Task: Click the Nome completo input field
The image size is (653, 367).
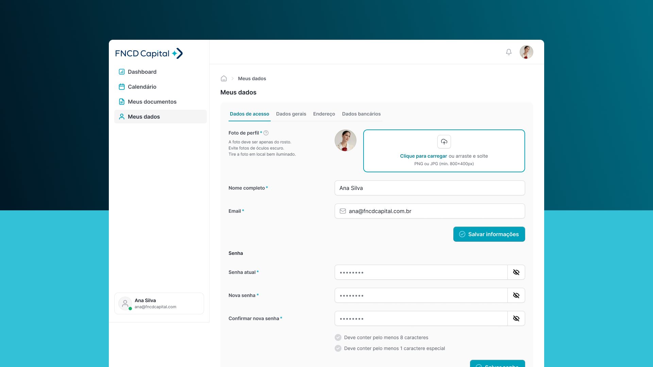Action: tap(429, 188)
